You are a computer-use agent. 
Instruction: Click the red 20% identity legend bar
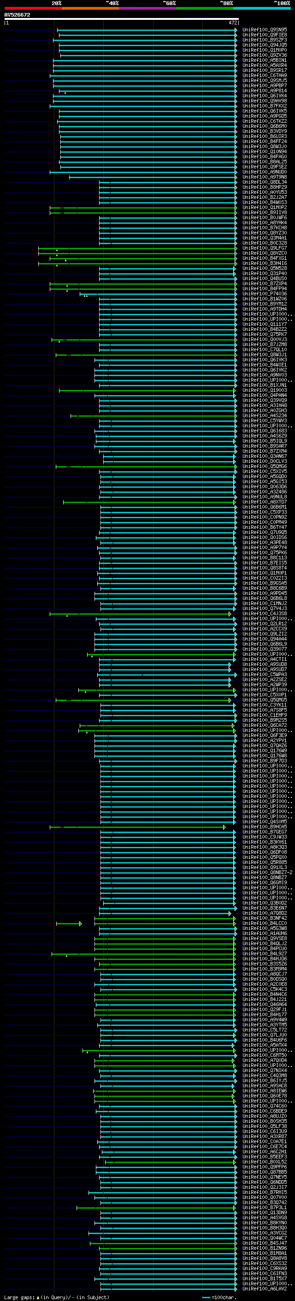click(x=33, y=9)
